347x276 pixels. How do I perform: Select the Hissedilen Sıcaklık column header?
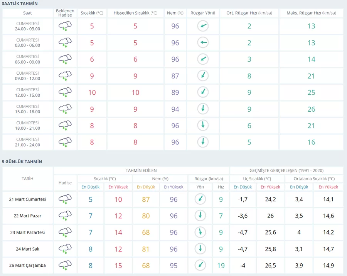(x=135, y=13)
